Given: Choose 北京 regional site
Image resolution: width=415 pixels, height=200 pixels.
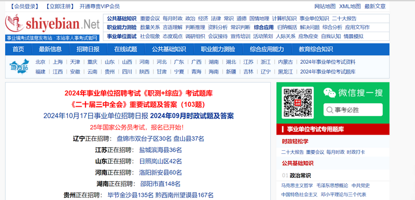Looking at the screenshot, I should [x=40, y=62].
